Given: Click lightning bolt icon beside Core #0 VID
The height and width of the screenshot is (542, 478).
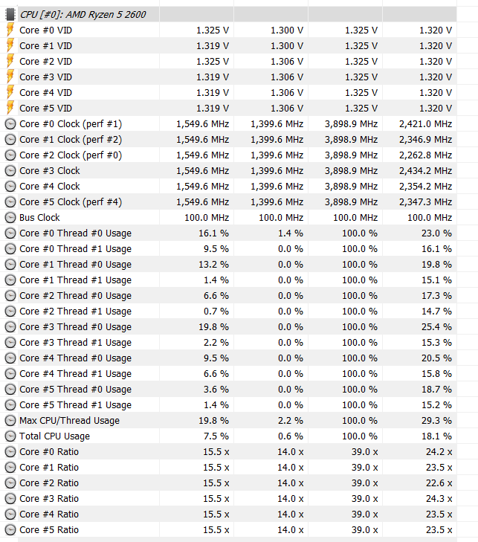Looking at the screenshot, I should [10, 30].
